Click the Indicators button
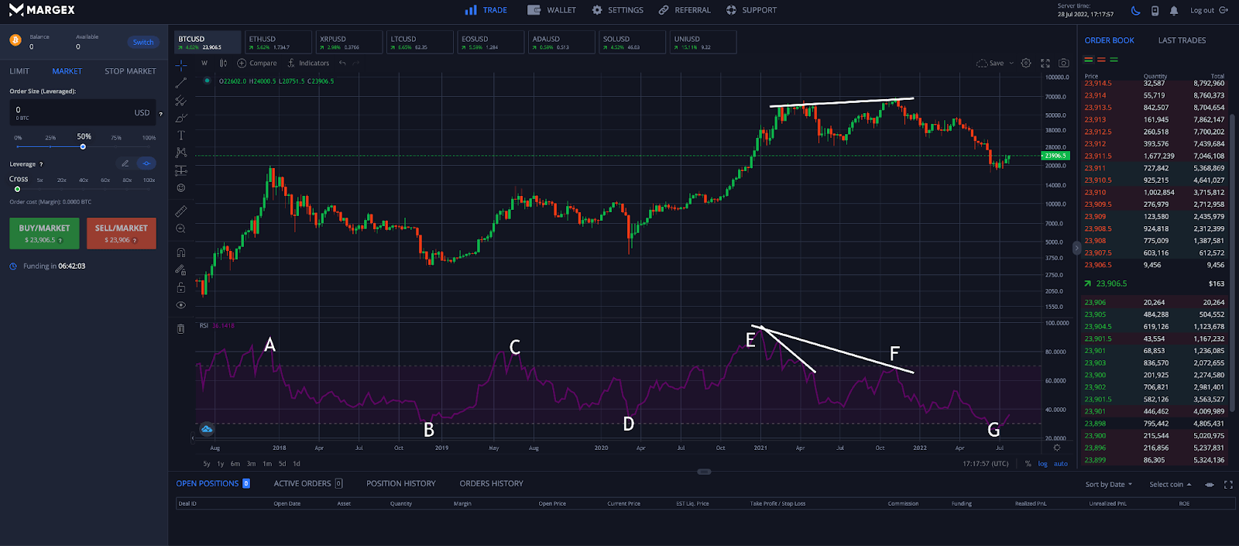 (308, 64)
